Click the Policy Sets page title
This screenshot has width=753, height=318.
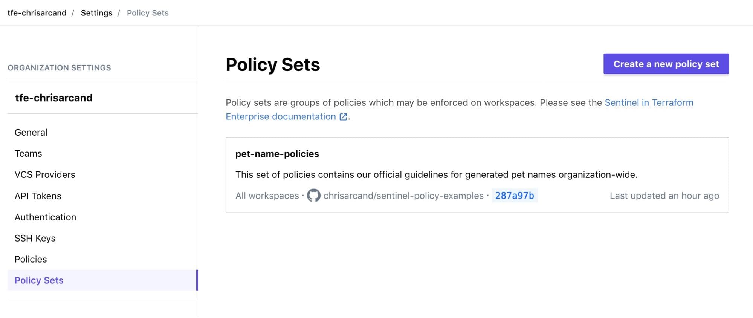point(272,64)
